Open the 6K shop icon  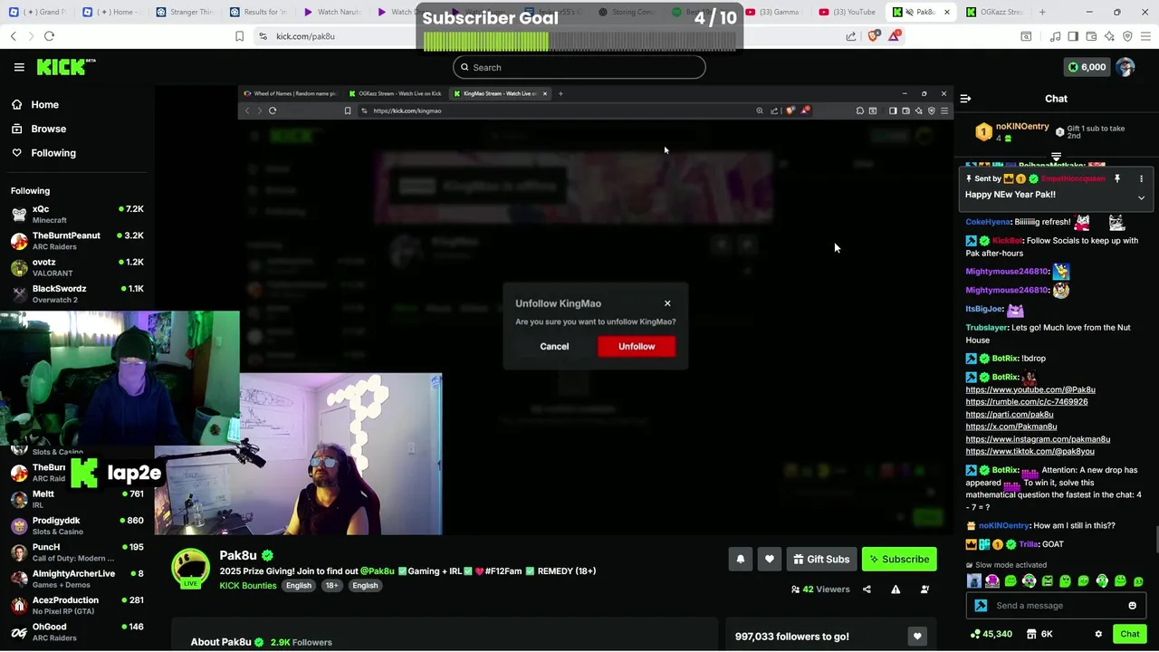(x=1038, y=634)
